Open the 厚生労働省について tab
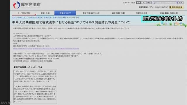This screenshot has height=105, width=187. click(91, 13)
